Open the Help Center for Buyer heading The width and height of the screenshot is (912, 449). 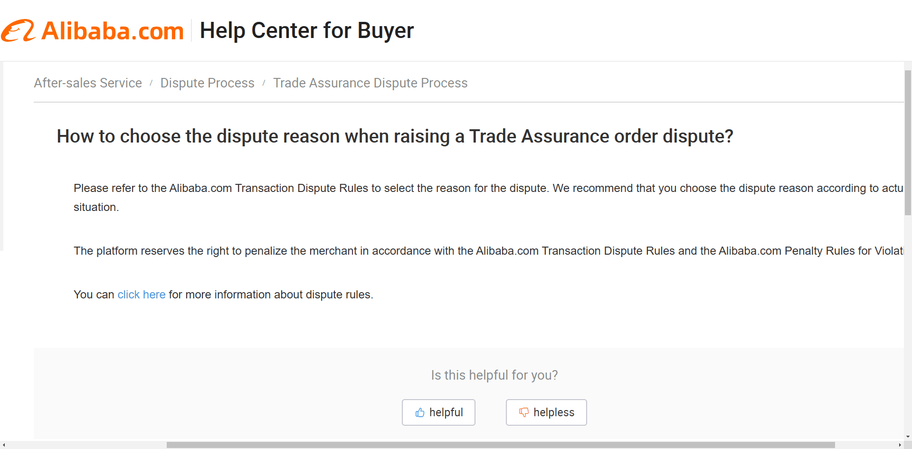click(307, 31)
